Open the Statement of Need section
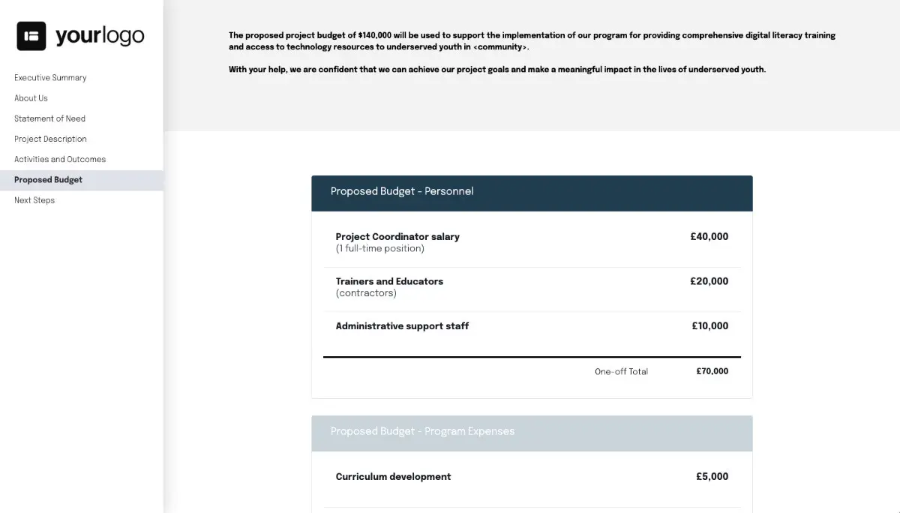 click(x=49, y=118)
